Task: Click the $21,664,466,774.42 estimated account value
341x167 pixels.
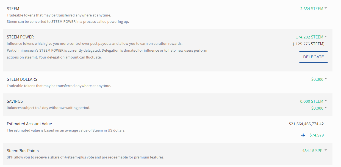Action: (306, 124)
